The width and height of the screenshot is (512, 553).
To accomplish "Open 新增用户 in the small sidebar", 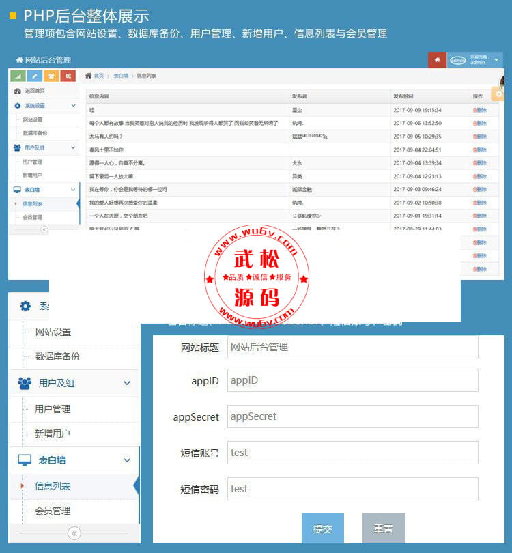I will click(x=33, y=175).
